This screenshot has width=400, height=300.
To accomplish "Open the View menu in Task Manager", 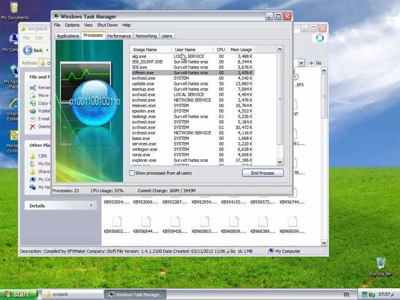I will click(x=88, y=25).
